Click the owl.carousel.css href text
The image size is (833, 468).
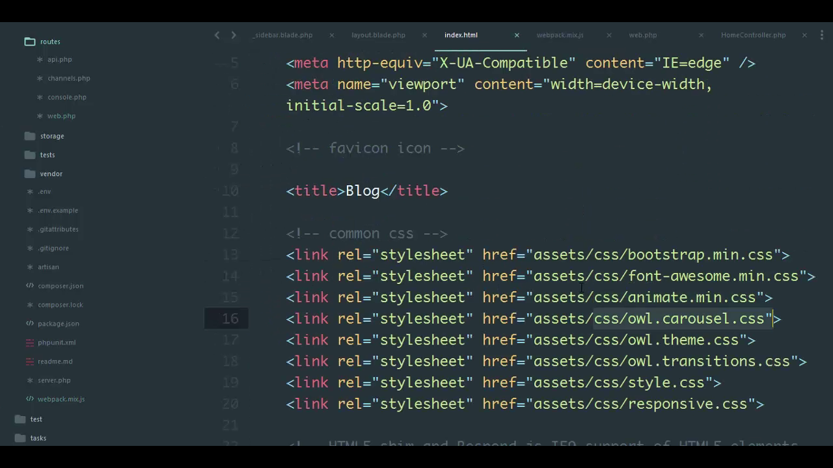[x=649, y=318]
